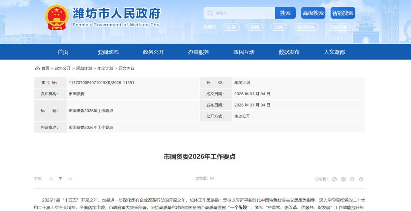The height and width of the screenshot is (211, 411).
Task: Go to 数据发布 in the nav bar
Action: pos(289,52)
